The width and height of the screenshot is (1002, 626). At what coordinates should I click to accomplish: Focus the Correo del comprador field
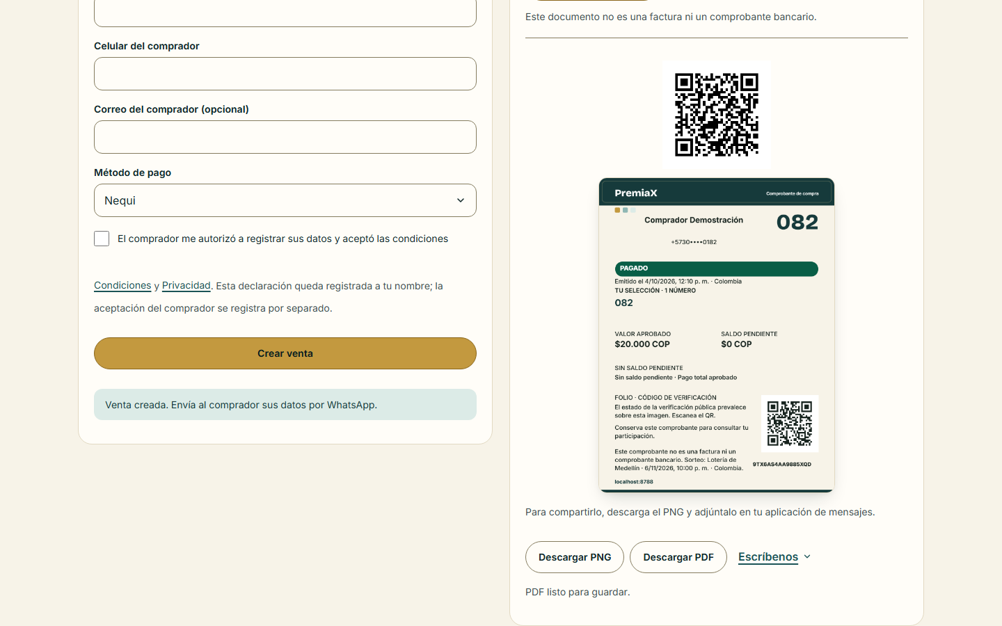[285, 137]
